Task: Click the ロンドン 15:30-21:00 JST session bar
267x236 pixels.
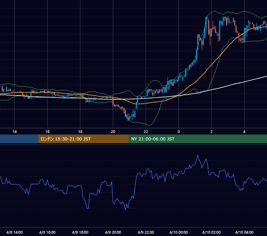Action: click(83, 139)
